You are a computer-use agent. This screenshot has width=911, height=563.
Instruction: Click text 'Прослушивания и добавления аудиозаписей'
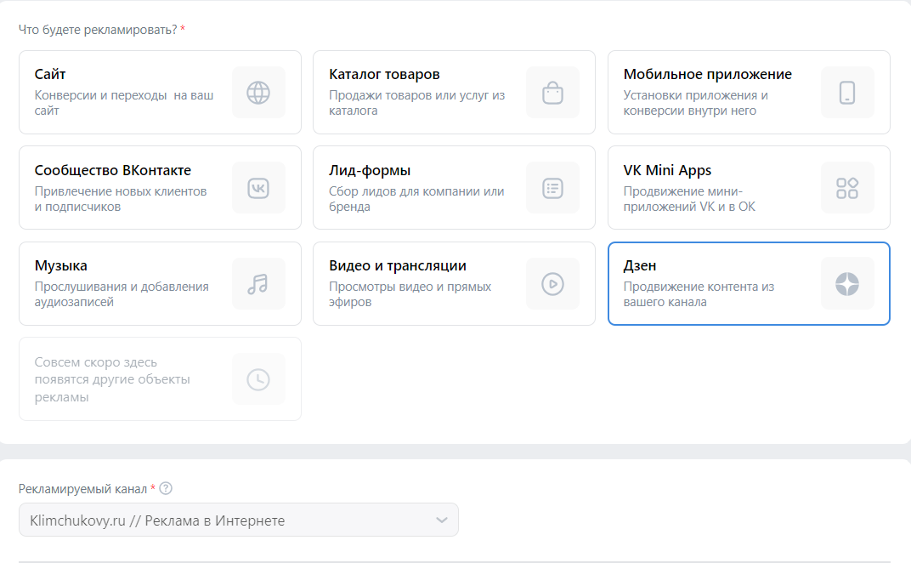click(x=122, y=293)
